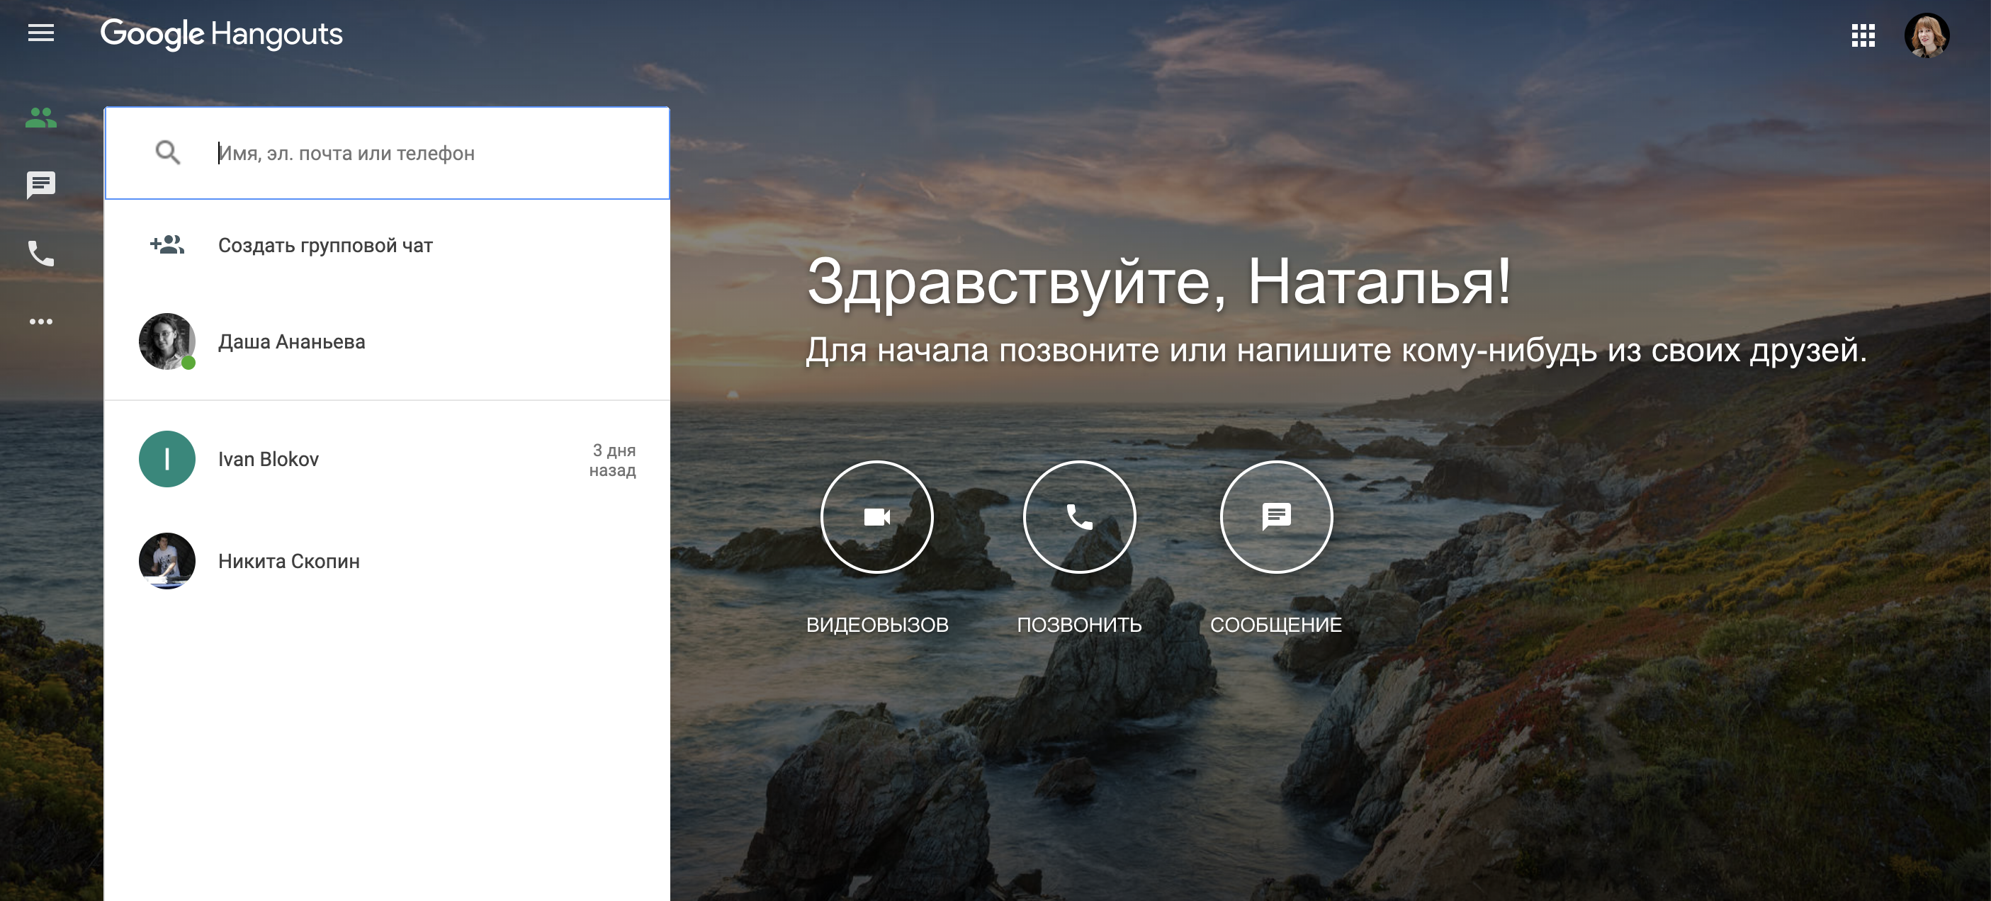Image resolution: width=1991 pixels, height=901 pixels.
Task: Open the phone calls sidebar icon
Action: tap(41, 253)
